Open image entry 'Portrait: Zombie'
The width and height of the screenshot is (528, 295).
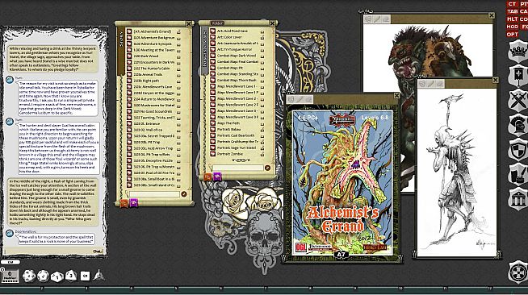tap(229, 154)
